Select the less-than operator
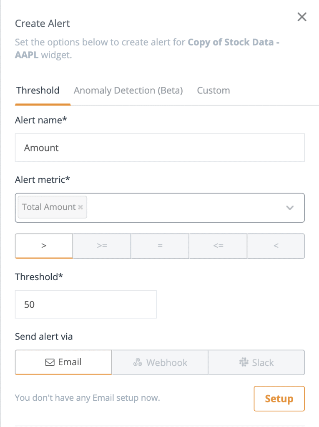Image resolution: width=319 pixels, height=427 pixels. 276,246
